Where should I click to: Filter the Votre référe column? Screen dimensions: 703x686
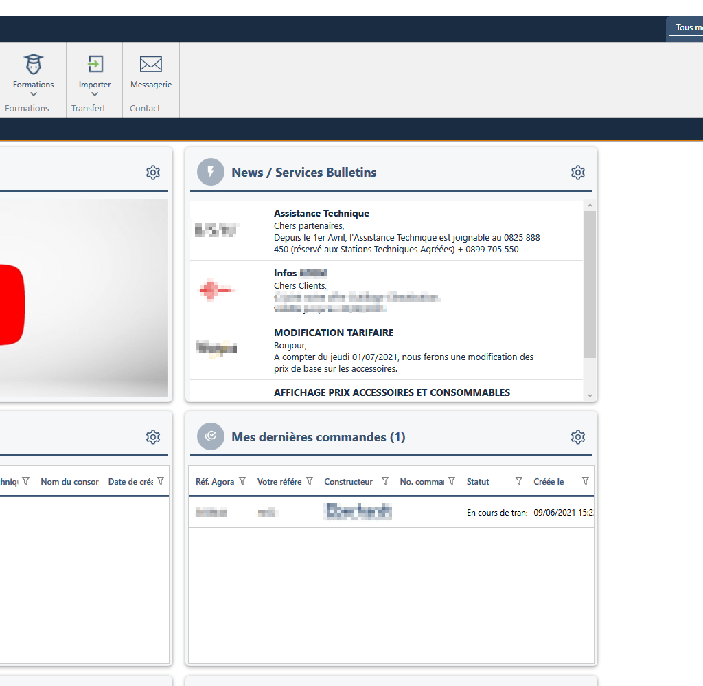click(x=310, y=481)
